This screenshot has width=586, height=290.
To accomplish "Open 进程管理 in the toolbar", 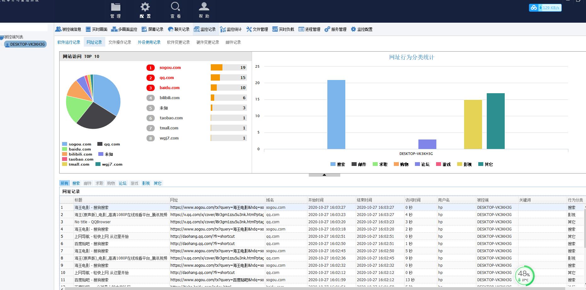I will pos(309,29).
